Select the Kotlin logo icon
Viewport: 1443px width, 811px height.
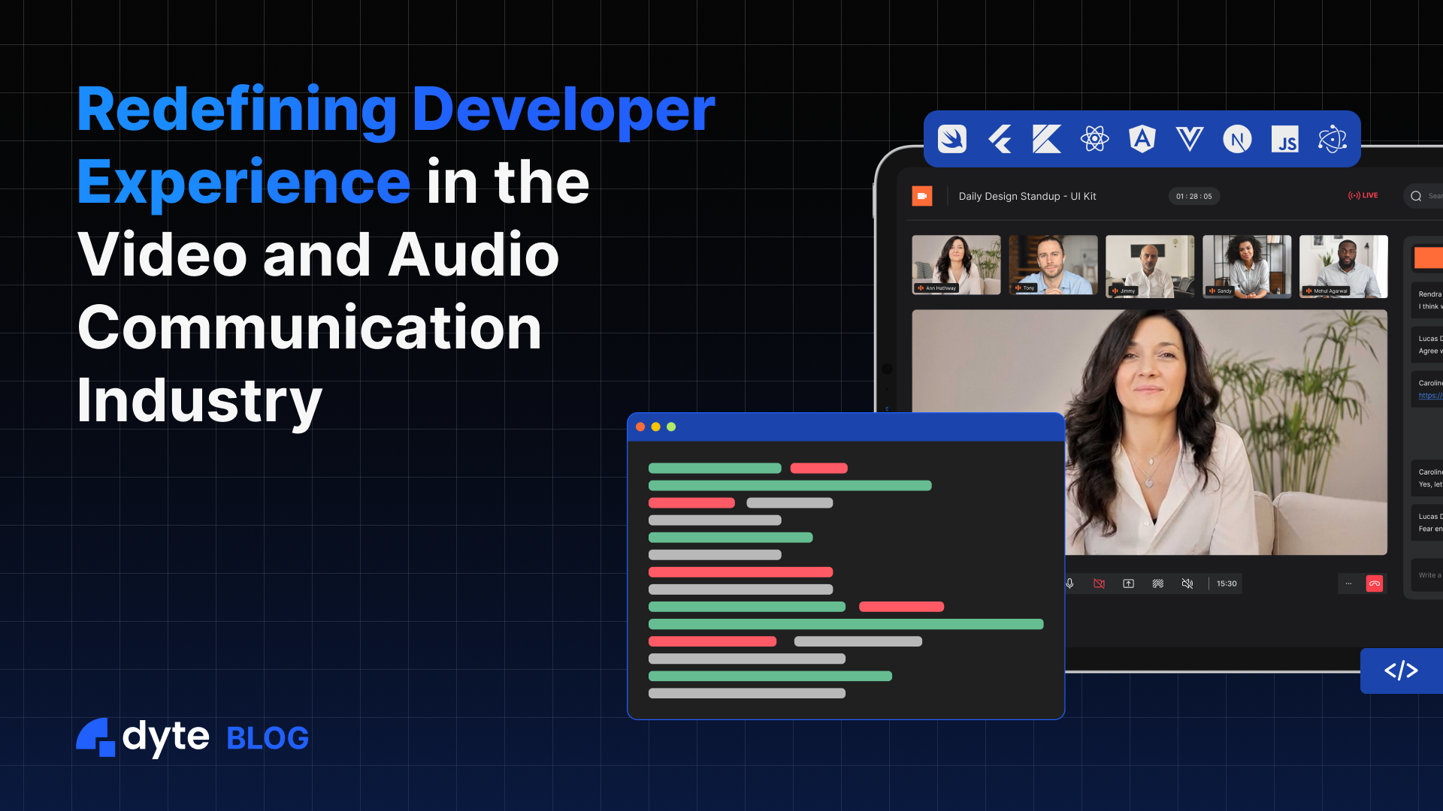(1046, 139)
